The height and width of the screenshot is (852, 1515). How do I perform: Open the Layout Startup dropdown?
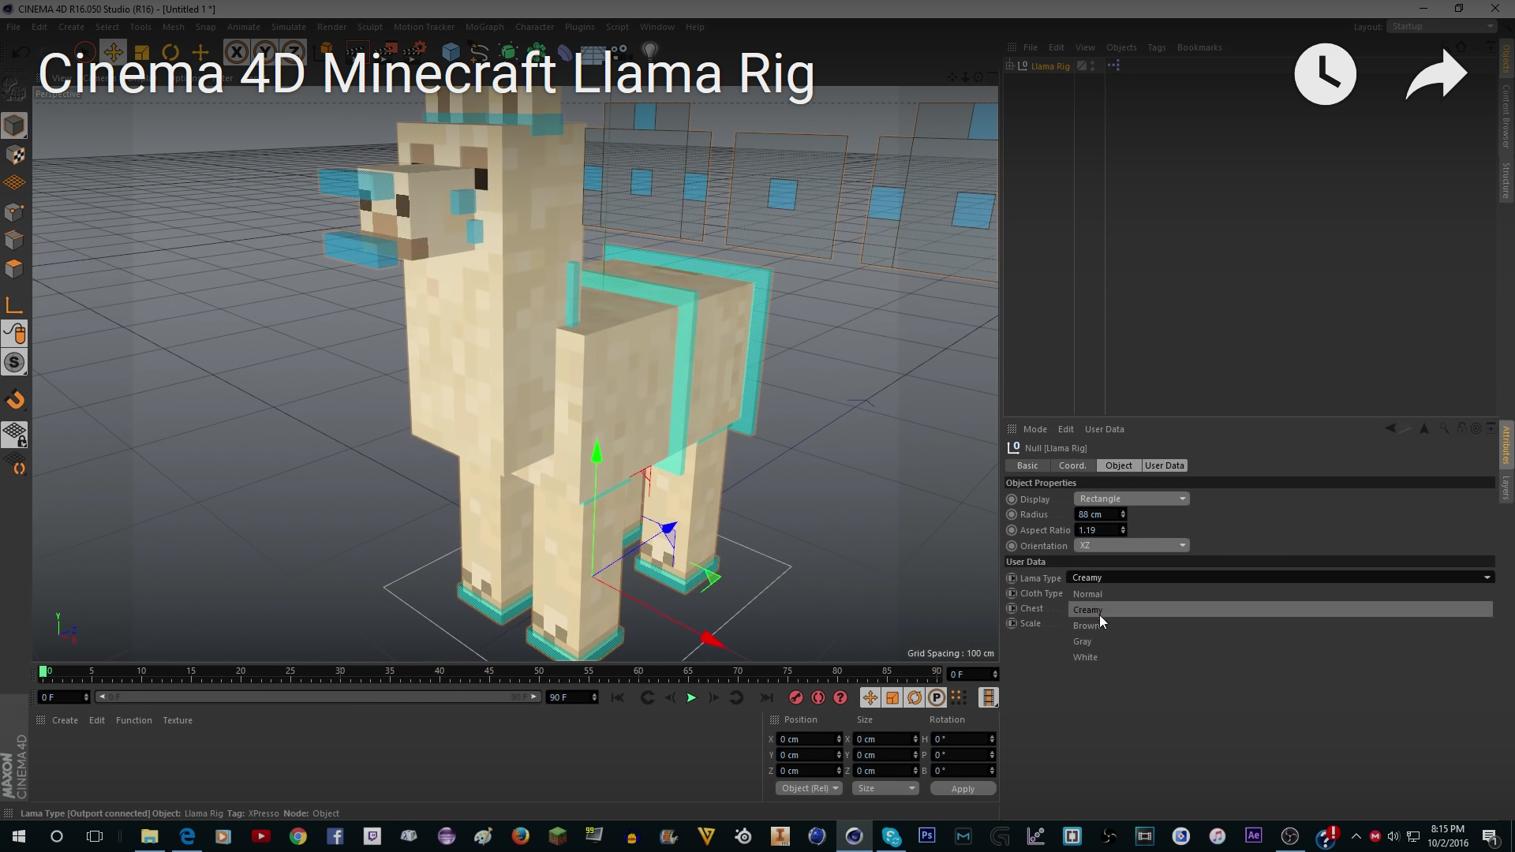tap(1442, 26)
